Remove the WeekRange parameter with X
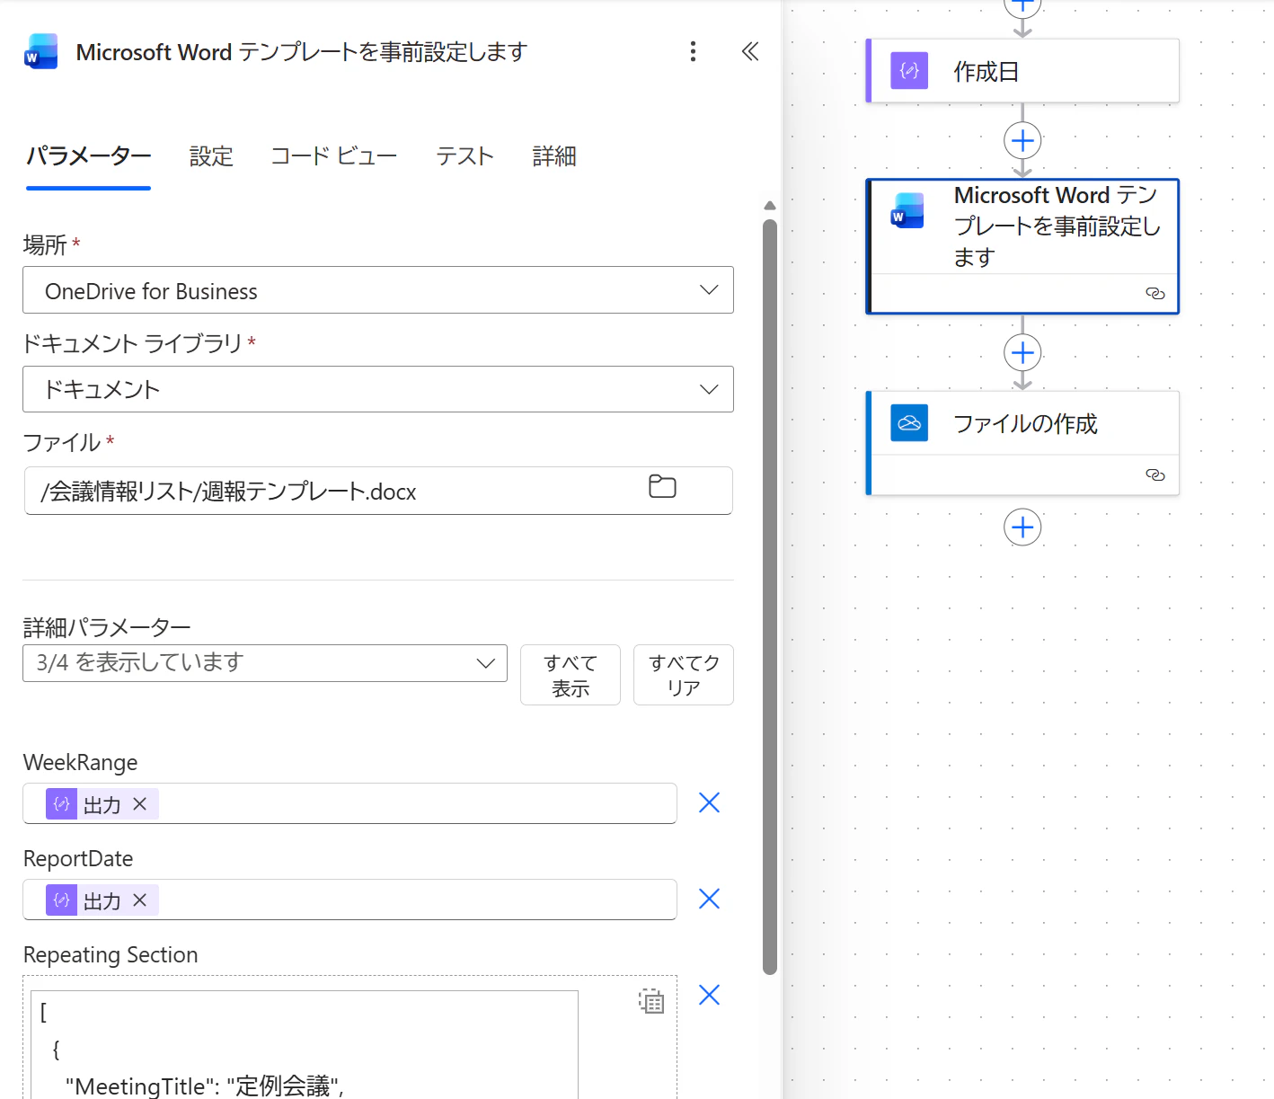Screen dimensions: 1274x1099 tap(709, 802)
